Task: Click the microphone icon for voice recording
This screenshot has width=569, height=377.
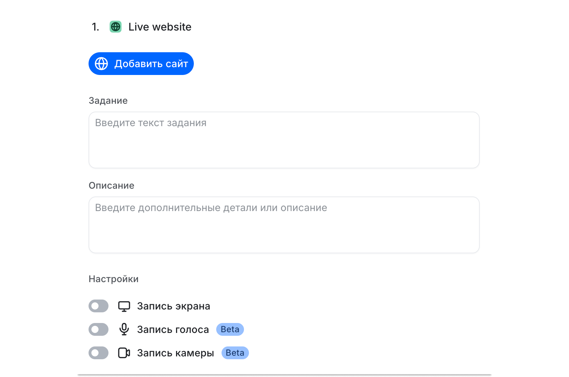Action: point(124,329)
